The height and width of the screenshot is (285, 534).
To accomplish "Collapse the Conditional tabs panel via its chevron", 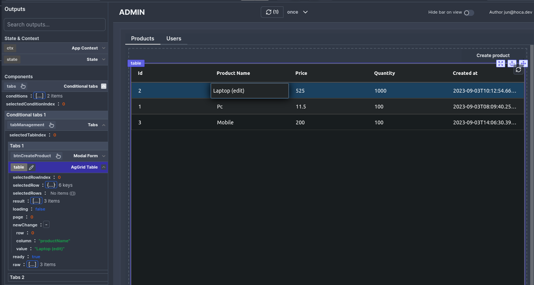I will (103, 86).
